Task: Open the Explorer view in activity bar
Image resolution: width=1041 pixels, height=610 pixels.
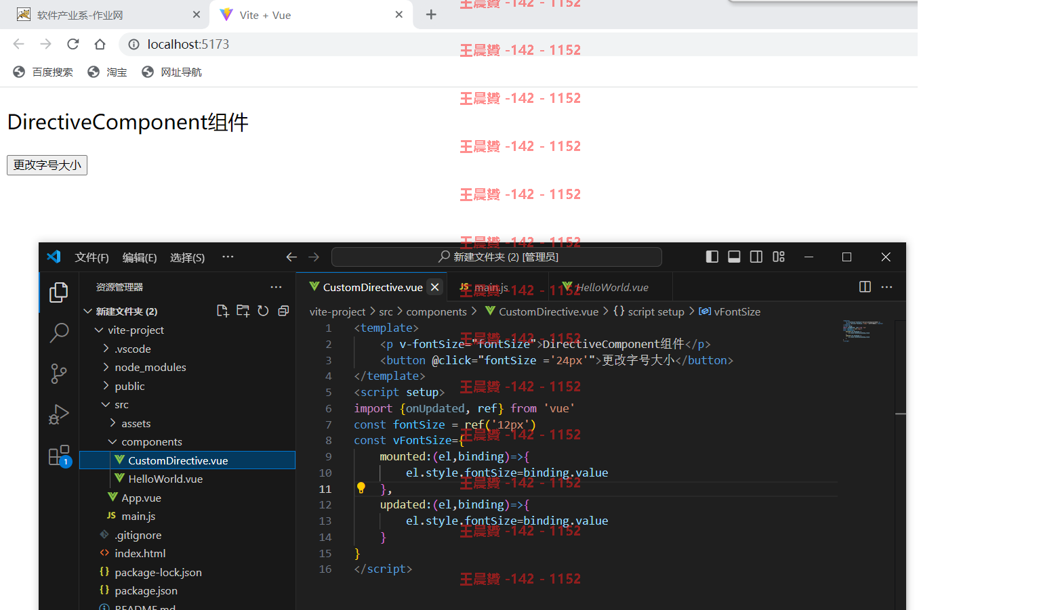Action: [x=59, y=292]
